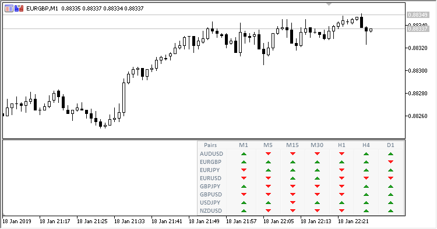This screenshot has width=437, height=229.
Task: Click the NZDUSD pair label
Action: pos(211,210)
